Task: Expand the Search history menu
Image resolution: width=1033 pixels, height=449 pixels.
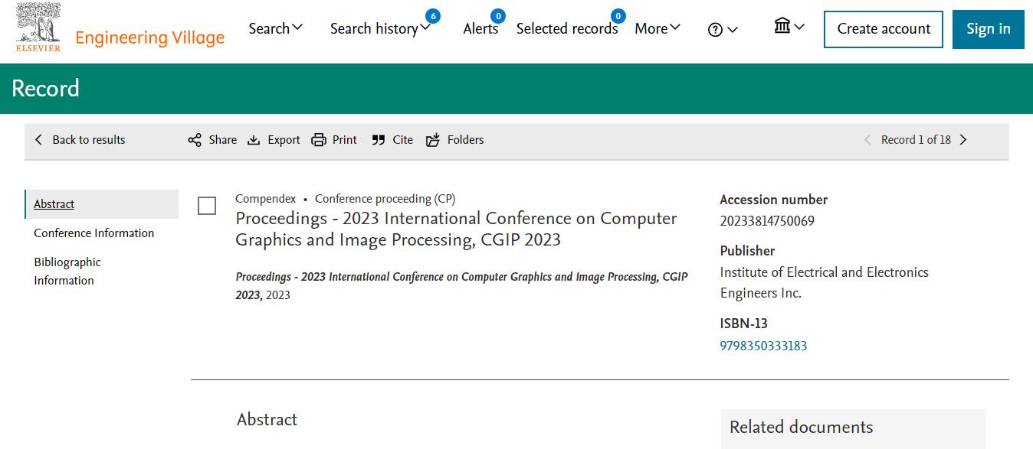Action: click(x=379, y=28)
